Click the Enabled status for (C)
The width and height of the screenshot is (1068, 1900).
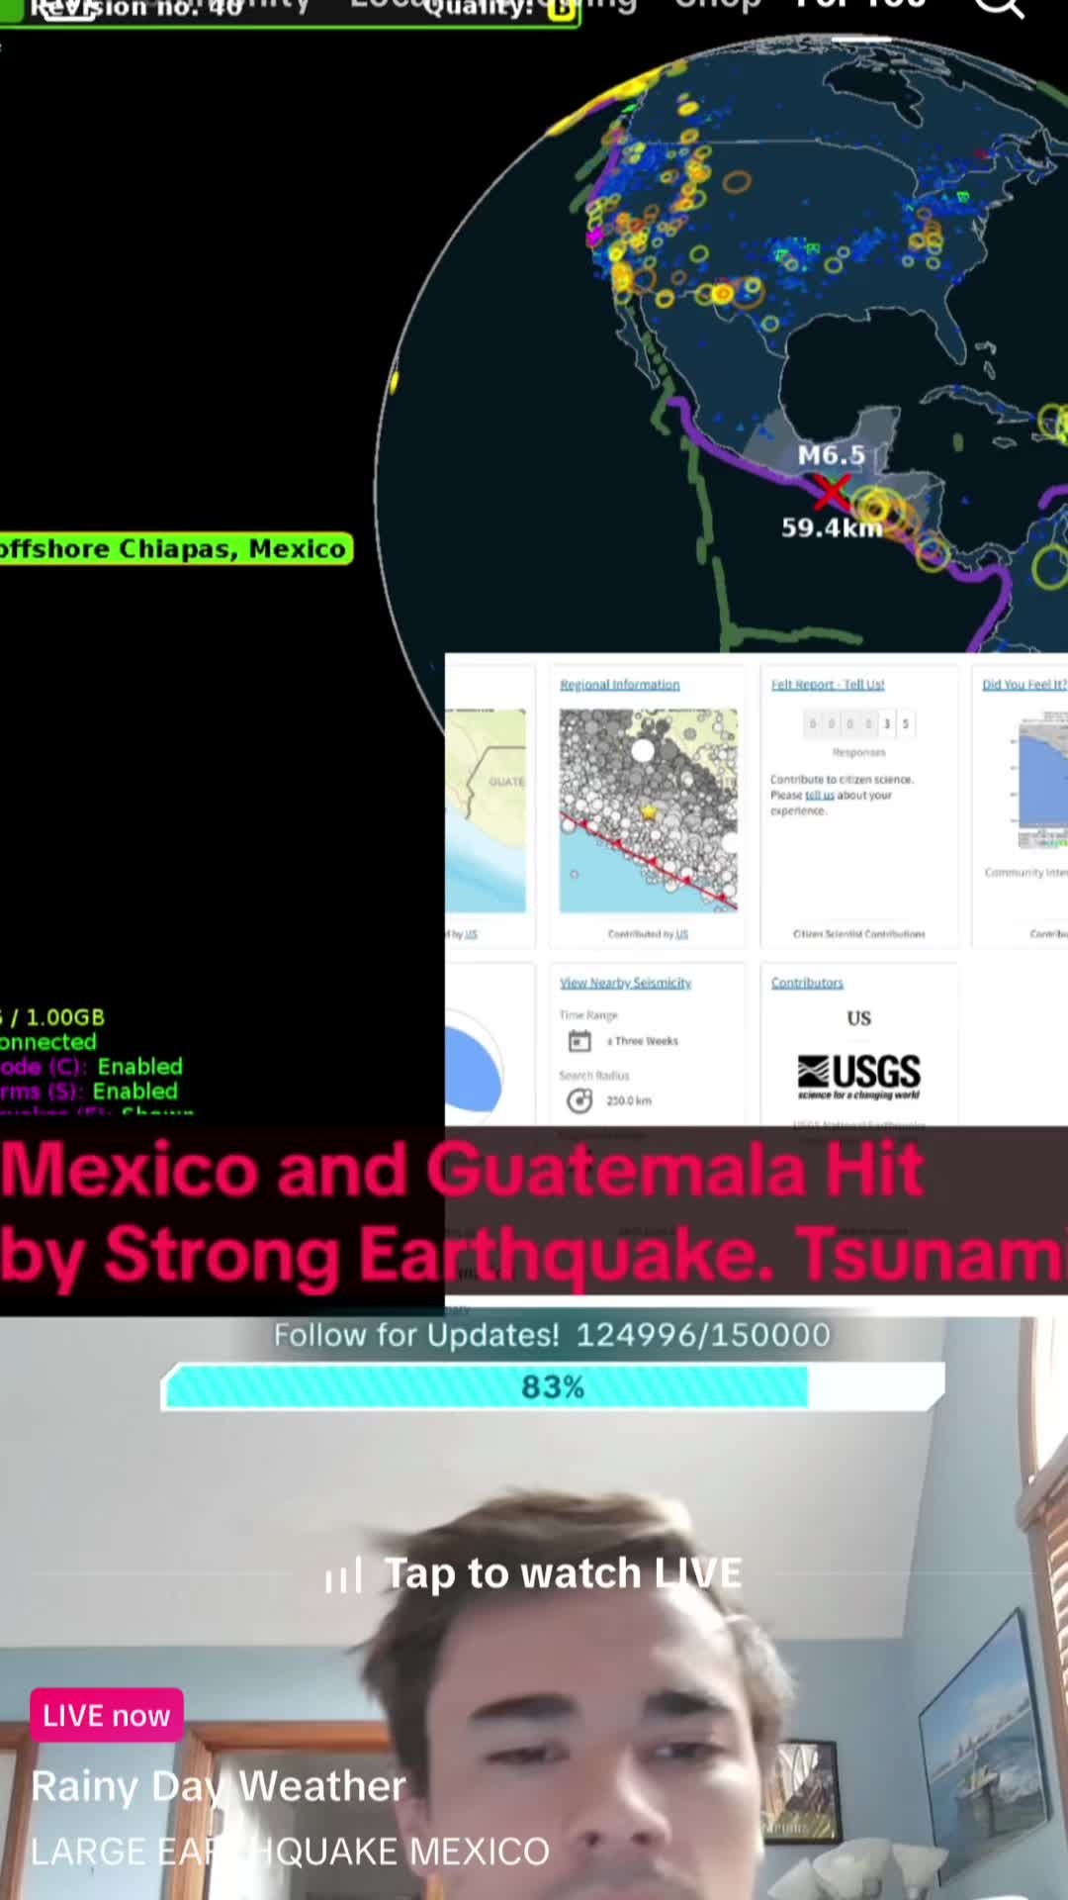coord(139,1067)
